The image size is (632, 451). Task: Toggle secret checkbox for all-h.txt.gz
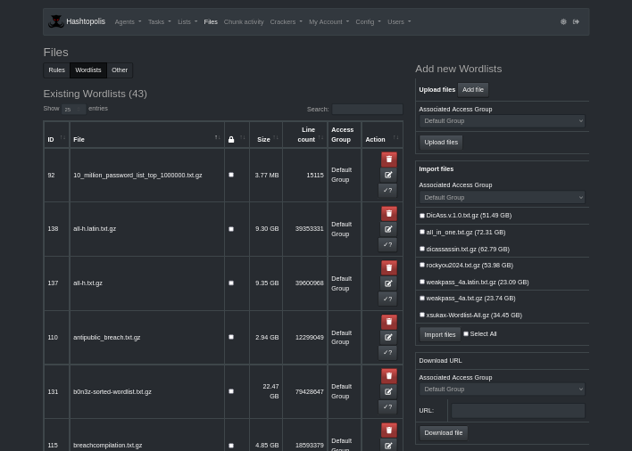coord(231,283)
